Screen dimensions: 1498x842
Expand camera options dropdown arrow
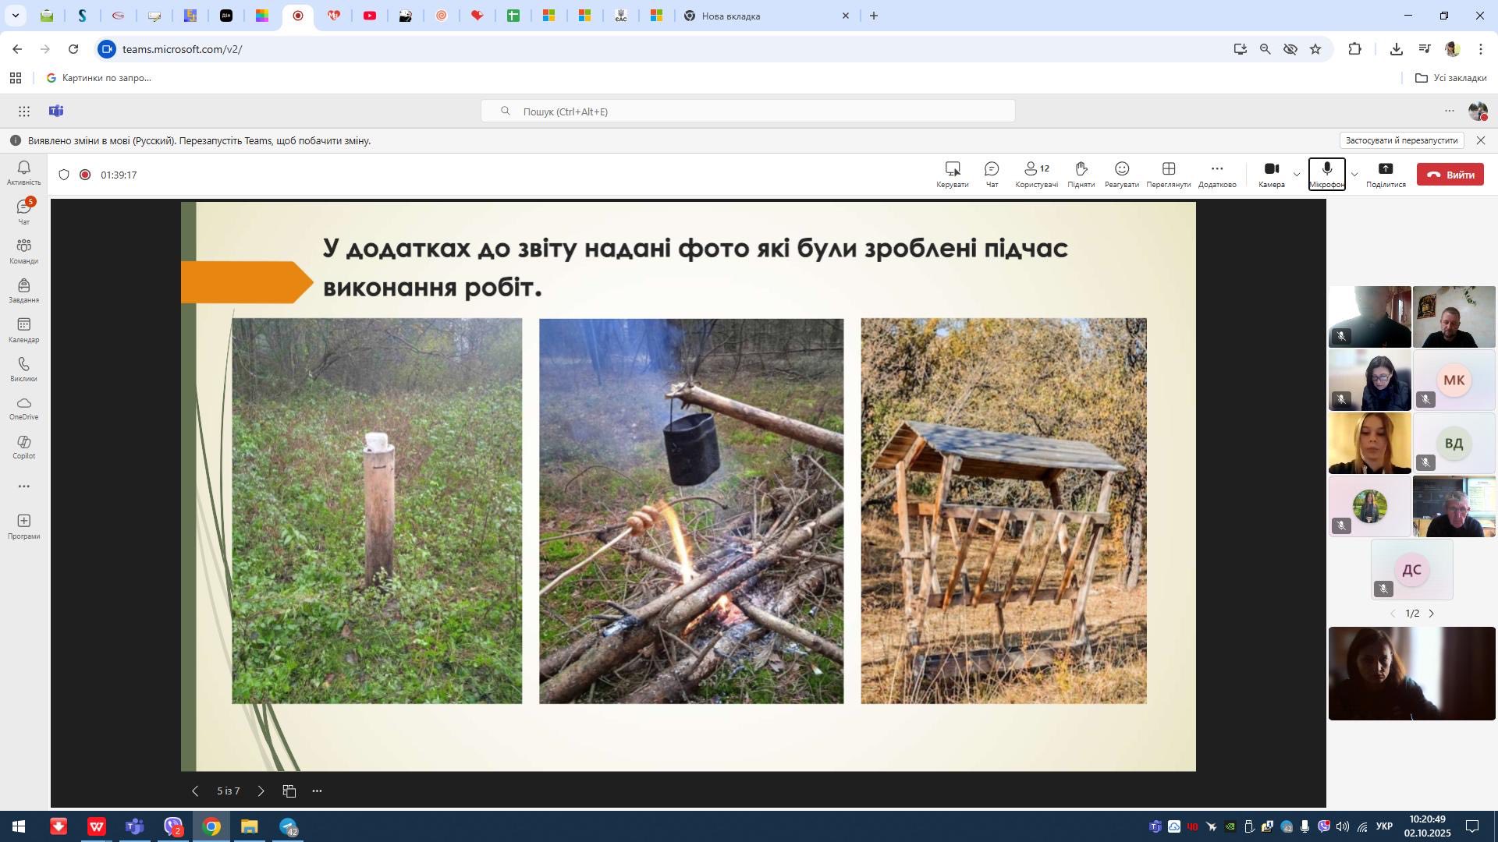[1297, 174]
